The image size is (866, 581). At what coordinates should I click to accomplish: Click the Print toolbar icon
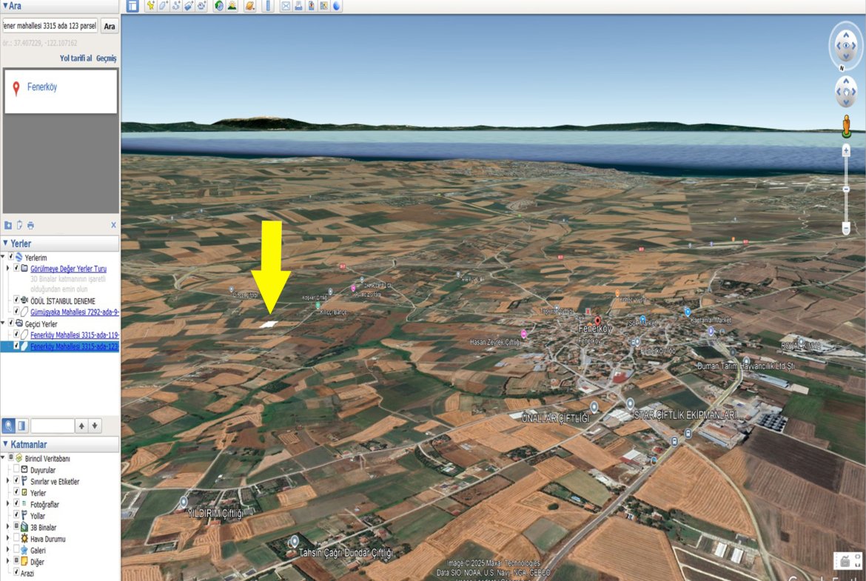click(x=298, y=6)
